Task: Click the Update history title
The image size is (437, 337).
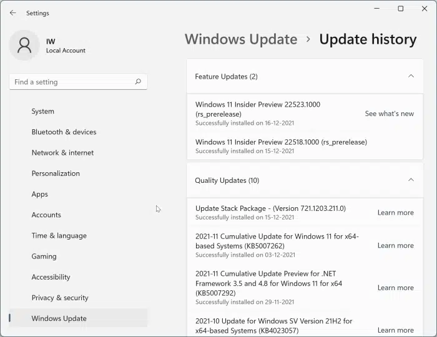Action: [x=368, y=39]
